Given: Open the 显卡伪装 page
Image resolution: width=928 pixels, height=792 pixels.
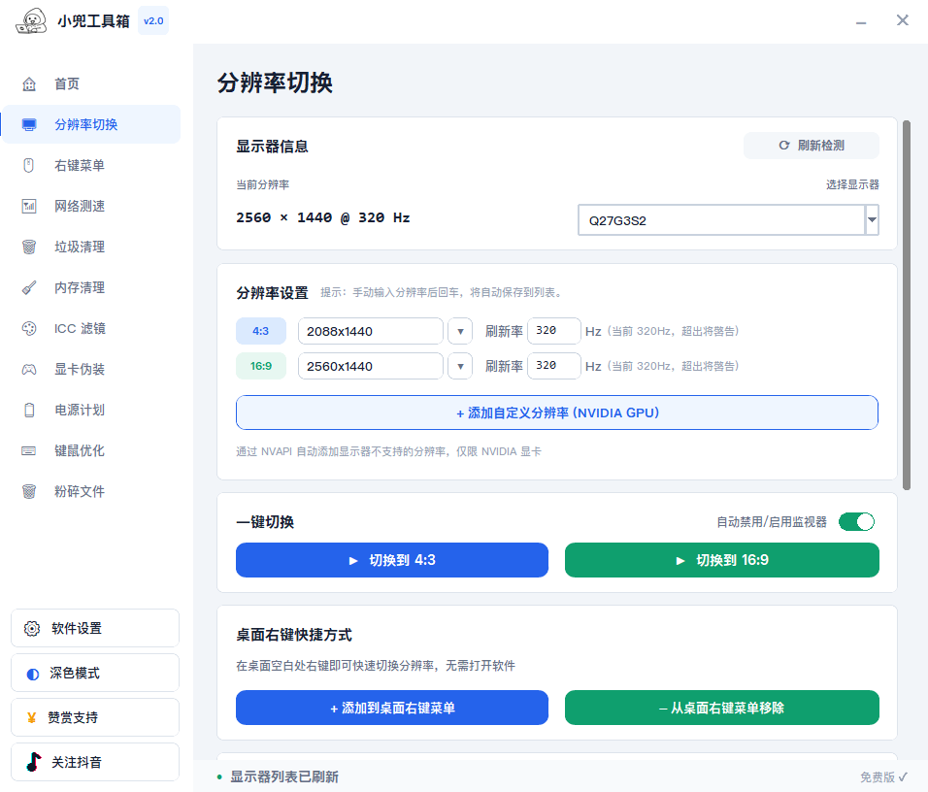Looking at the screenshot, I should click(92, 370).
